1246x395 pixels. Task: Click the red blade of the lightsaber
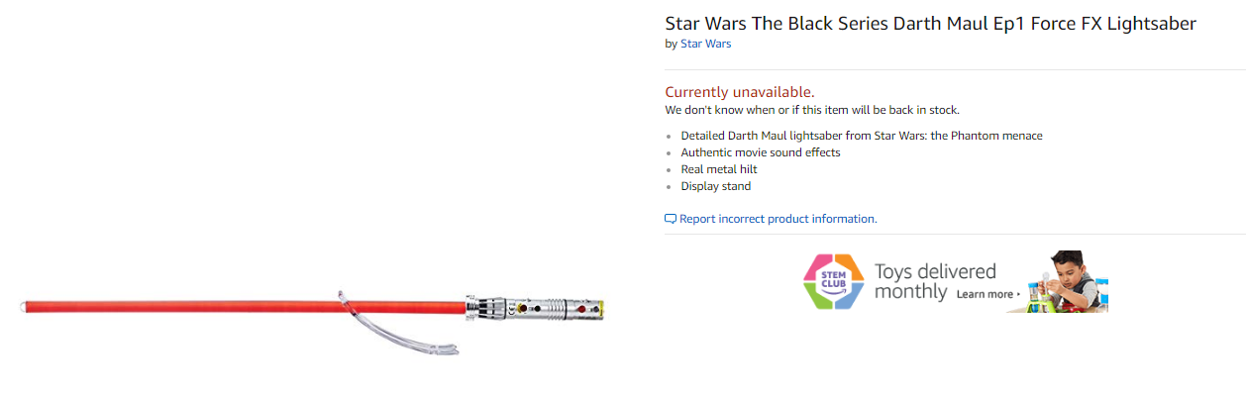pyautogui.click(x=245, y=307)
